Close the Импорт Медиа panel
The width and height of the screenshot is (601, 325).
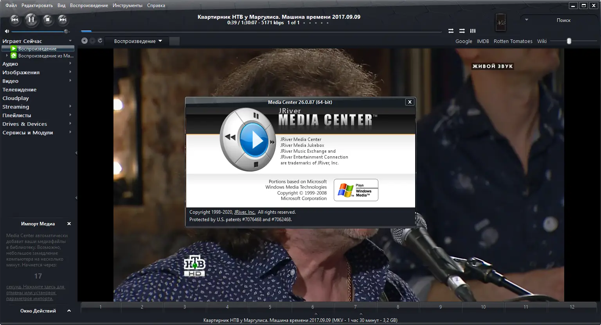(69, 224)
